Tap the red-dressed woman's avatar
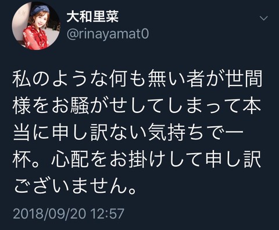The width and height of the screenshot is (279, 230). [x=36, y=26]
